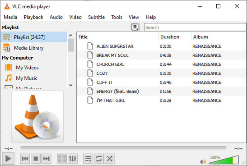Click duration 01:56 cell
Viewport: 247px width, 166px height.
tap(165, 91)
